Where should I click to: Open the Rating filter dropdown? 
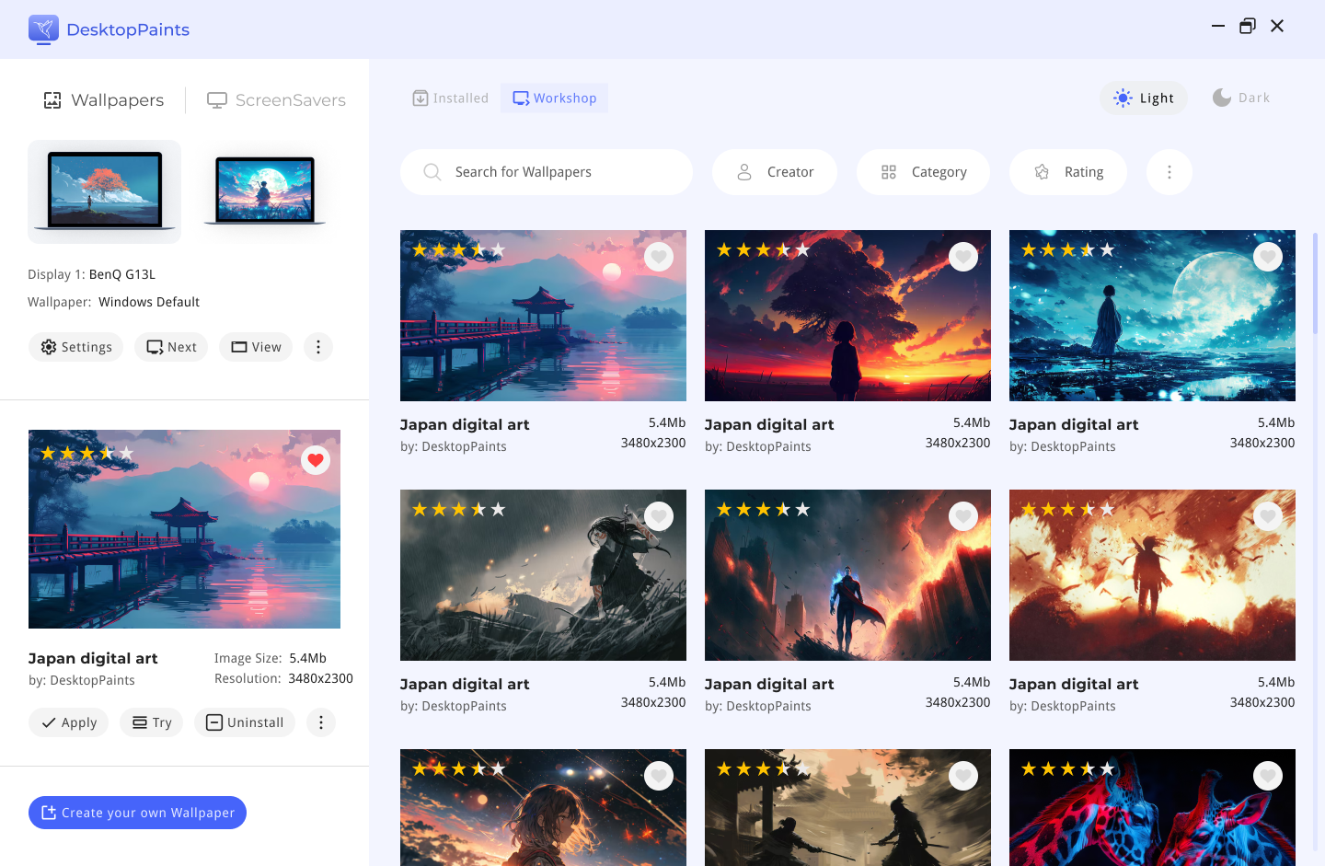coord(1068,172)
